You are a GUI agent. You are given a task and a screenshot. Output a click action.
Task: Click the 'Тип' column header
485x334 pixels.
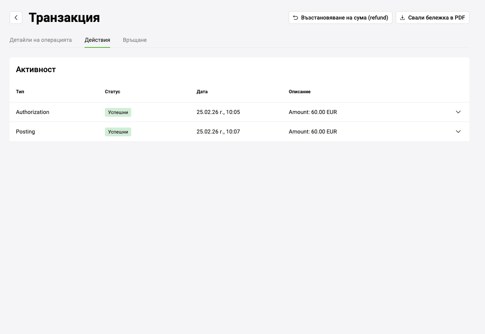click(x=20, y=92)
